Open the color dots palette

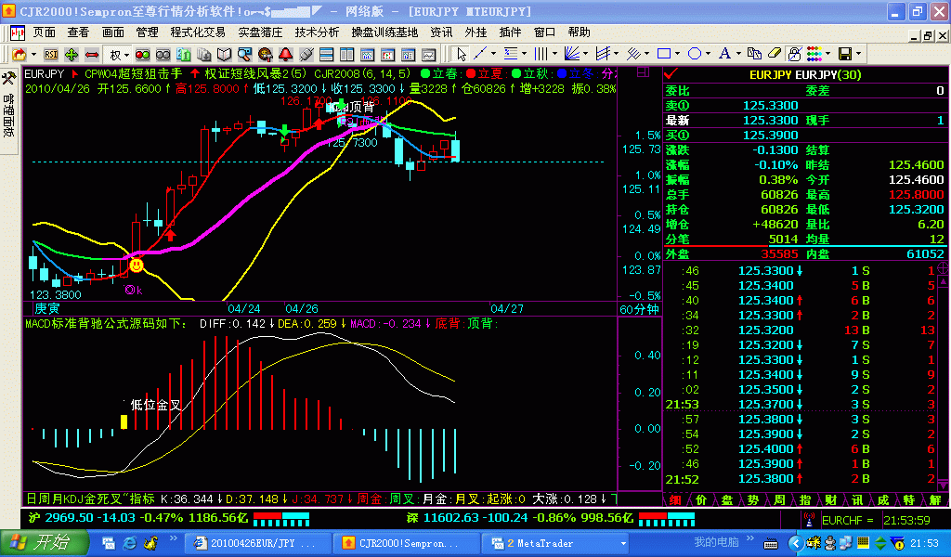814,54
